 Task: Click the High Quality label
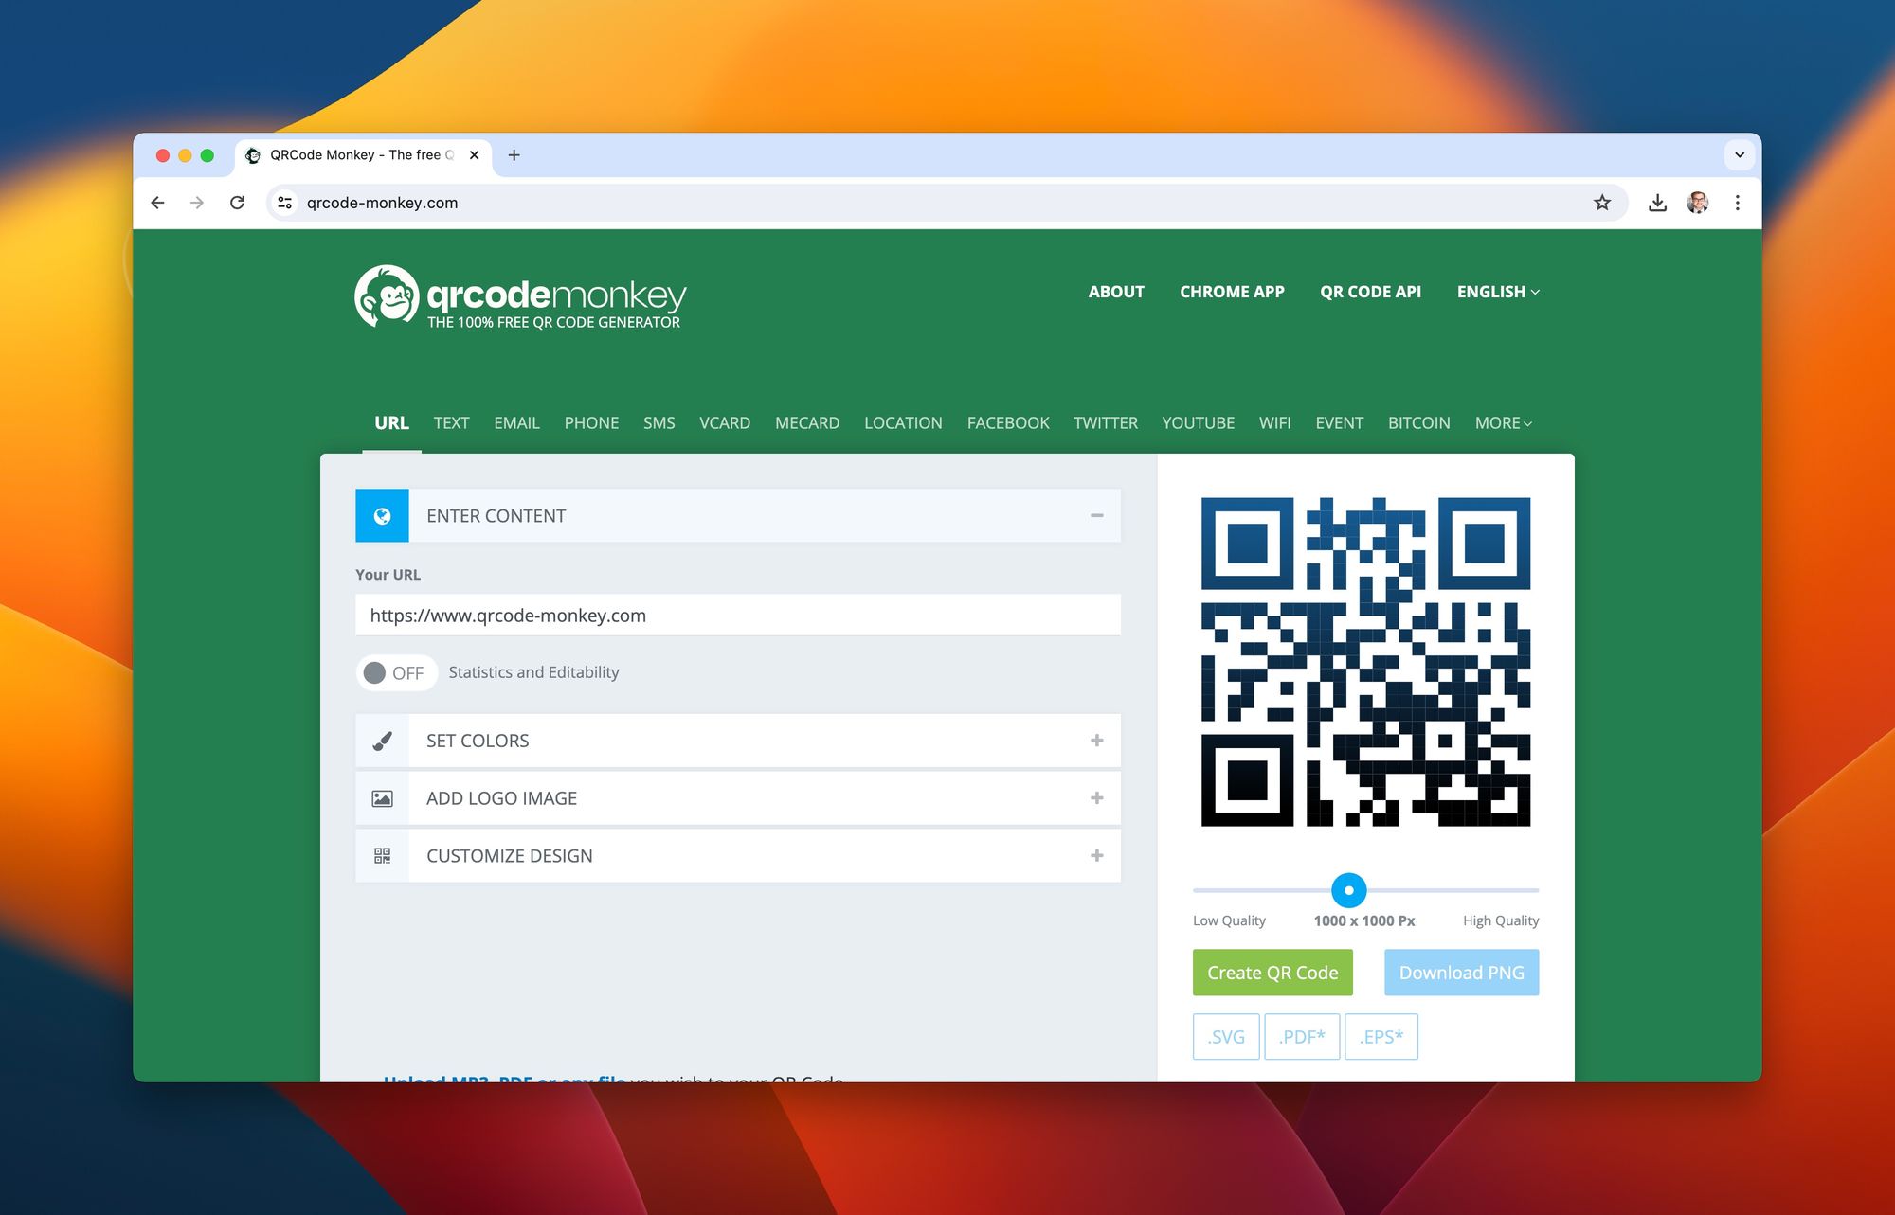pos(1501,920)
